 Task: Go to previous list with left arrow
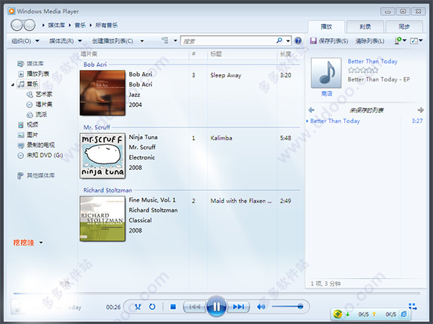(311, 110)
